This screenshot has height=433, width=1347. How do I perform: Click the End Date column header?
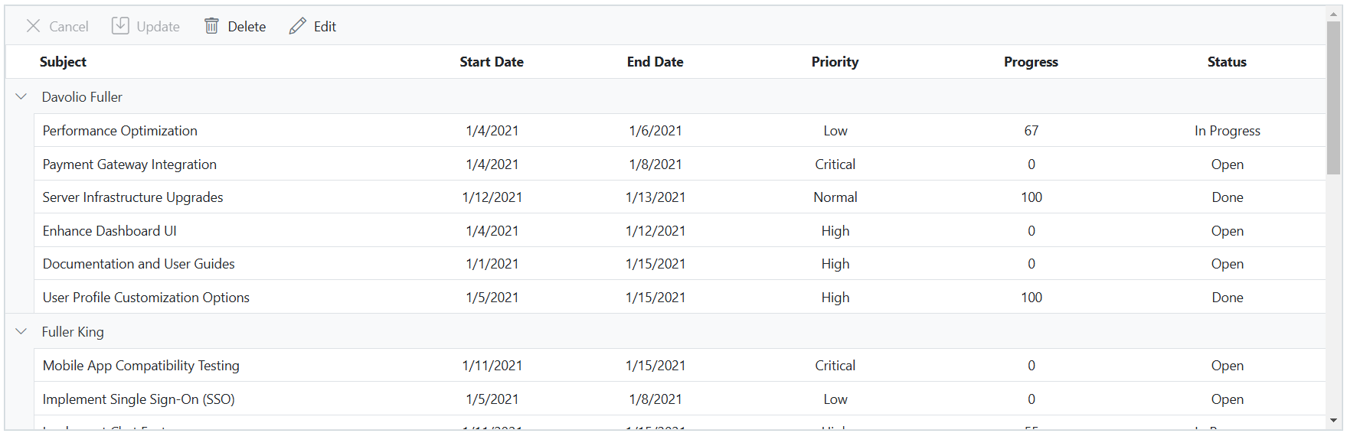(x=655, y=62)
